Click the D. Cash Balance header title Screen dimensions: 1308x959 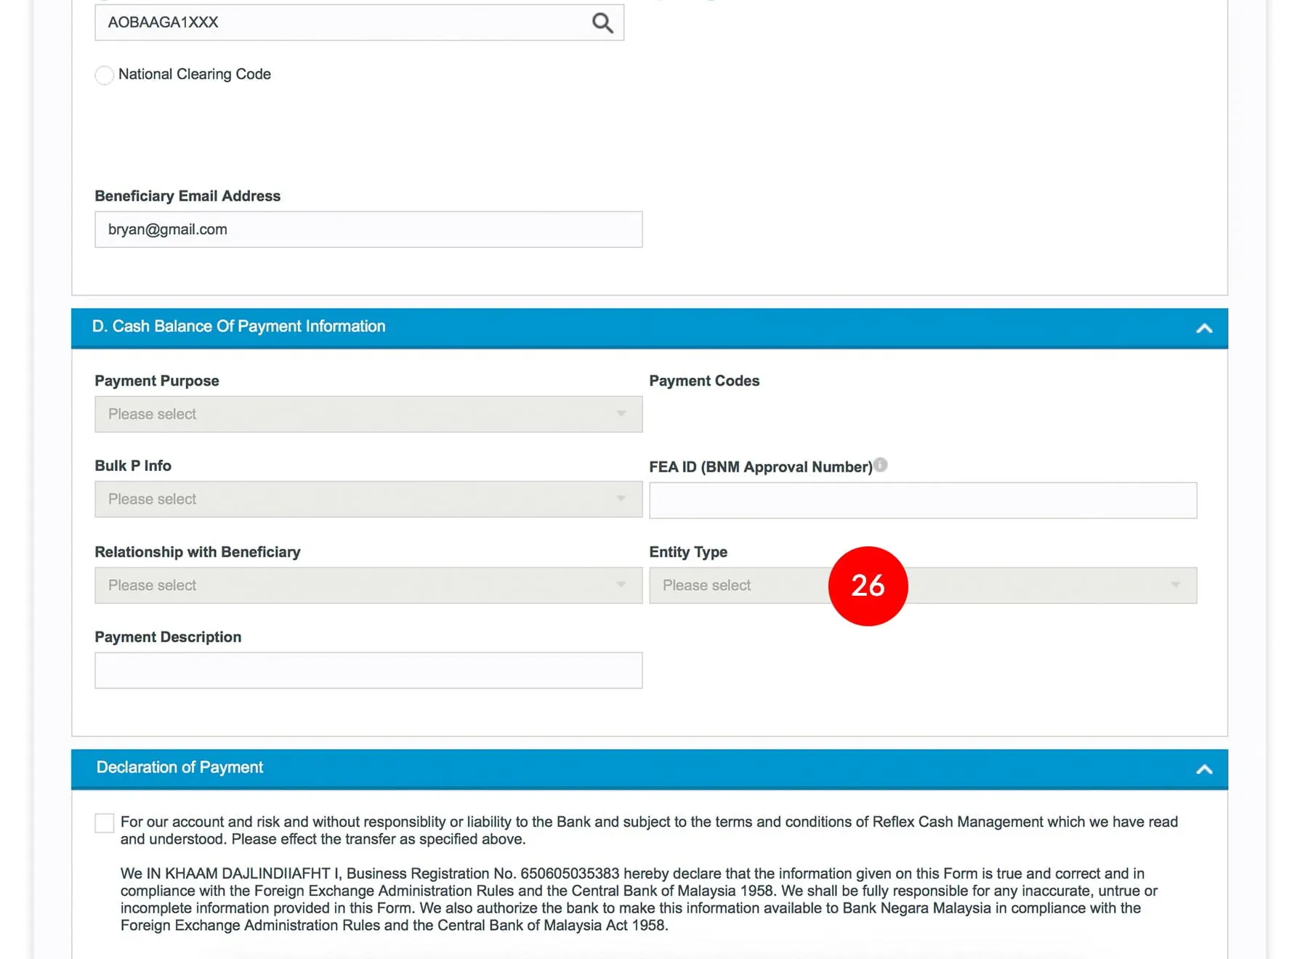pyautogui.click(x=238, y=327)
